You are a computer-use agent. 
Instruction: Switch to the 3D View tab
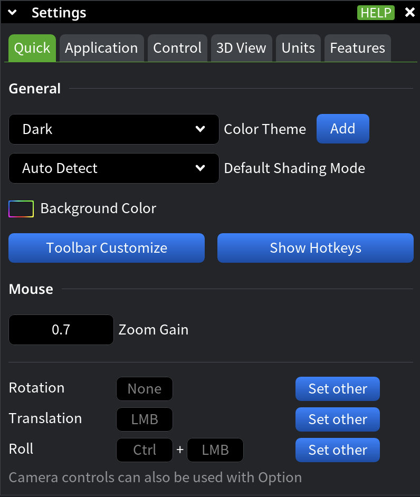coord(241,47)
